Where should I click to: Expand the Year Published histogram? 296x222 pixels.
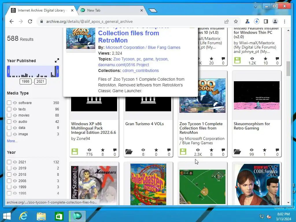tap(57, 60)
